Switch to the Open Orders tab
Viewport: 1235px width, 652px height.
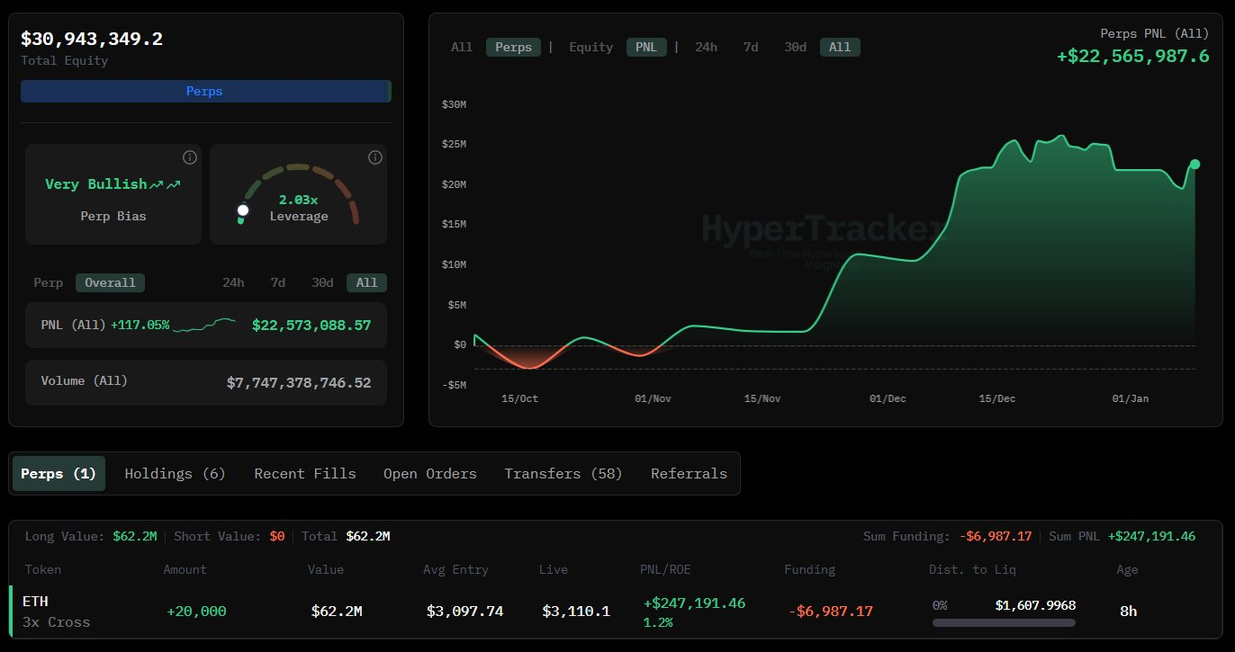tap(429, 474)
